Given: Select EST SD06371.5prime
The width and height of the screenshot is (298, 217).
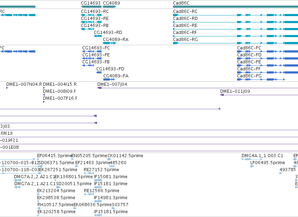Looking at the screenshot, I should point(56,163).
